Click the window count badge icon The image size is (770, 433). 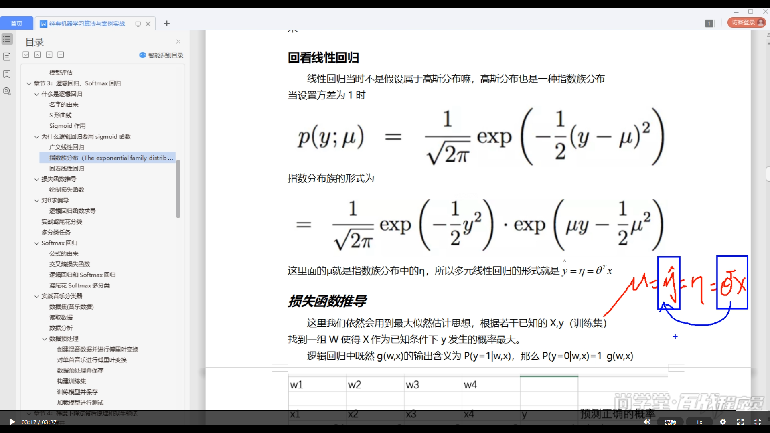pos(710,23)
